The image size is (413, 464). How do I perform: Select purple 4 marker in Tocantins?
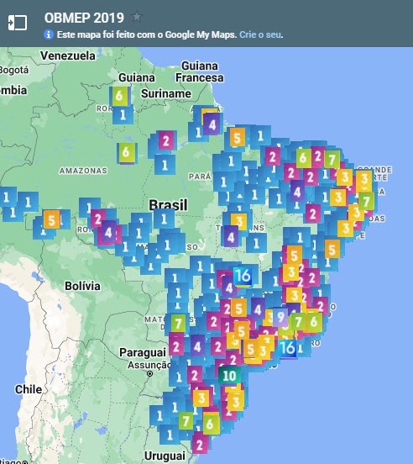pyautogui.click(x=231, y=237)
